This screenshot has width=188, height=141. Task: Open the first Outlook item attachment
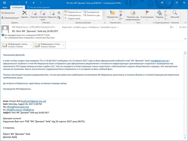[x=17, y=45]
